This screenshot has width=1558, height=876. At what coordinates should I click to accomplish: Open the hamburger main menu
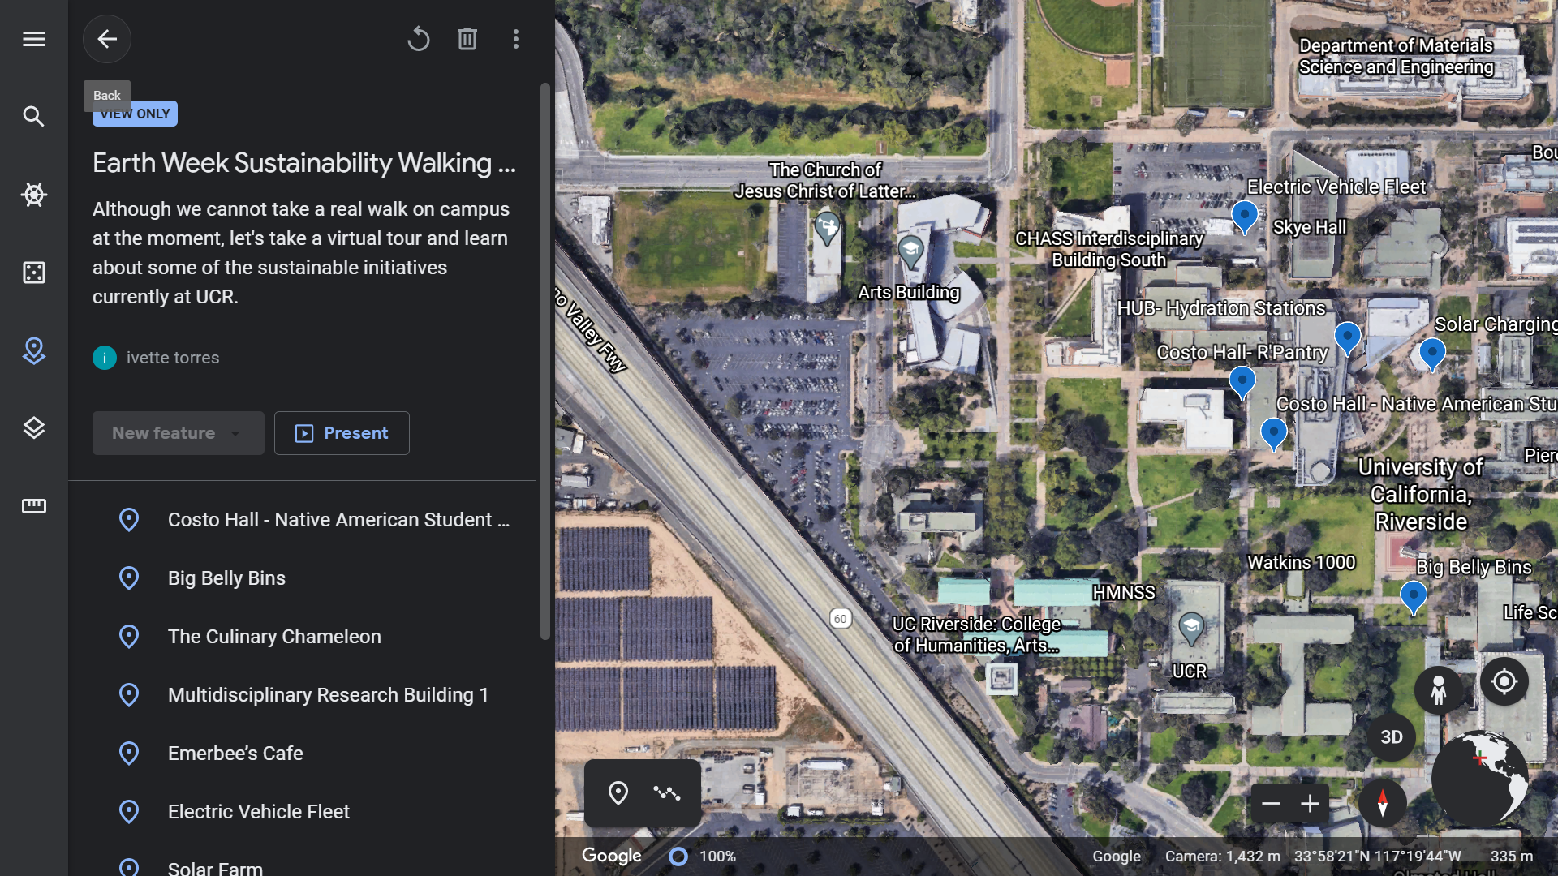[x=33, y=39]
